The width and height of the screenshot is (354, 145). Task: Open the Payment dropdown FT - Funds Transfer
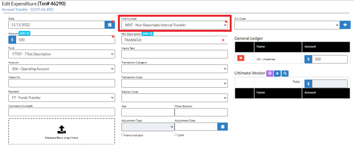coord(62,97)
